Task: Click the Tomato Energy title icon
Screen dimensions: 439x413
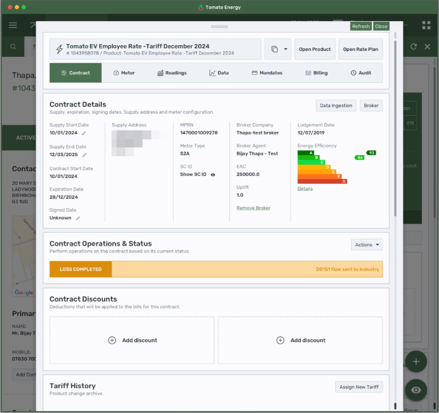Action: click(201, 7)
